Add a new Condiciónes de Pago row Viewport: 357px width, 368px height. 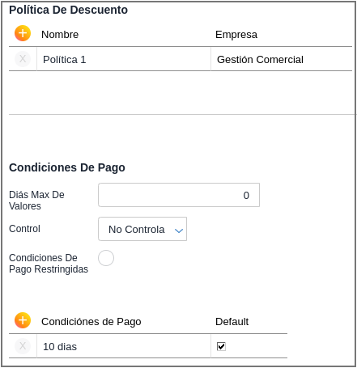pos(23,320)
